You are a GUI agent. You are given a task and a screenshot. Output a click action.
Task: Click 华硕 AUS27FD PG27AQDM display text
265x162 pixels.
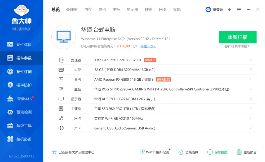(x=125, y=99)
